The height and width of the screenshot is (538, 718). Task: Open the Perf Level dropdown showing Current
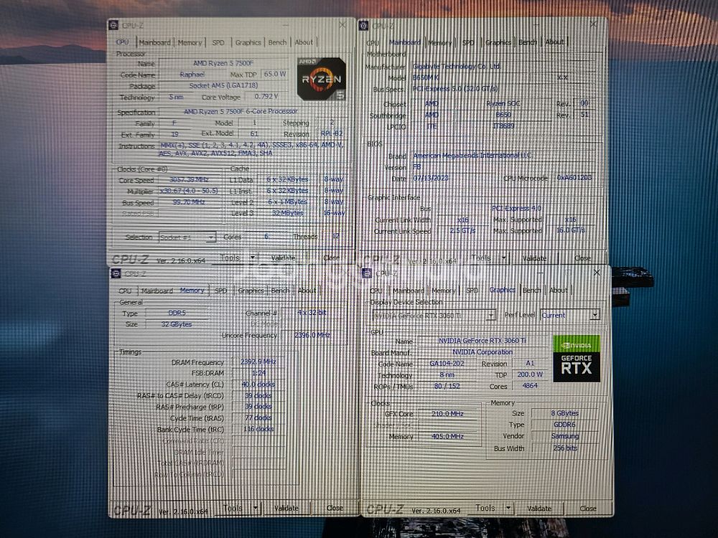(594, 315)
